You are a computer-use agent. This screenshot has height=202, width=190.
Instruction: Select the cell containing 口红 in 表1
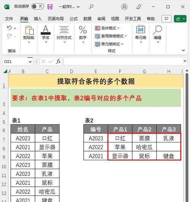[x=47, y=138]
